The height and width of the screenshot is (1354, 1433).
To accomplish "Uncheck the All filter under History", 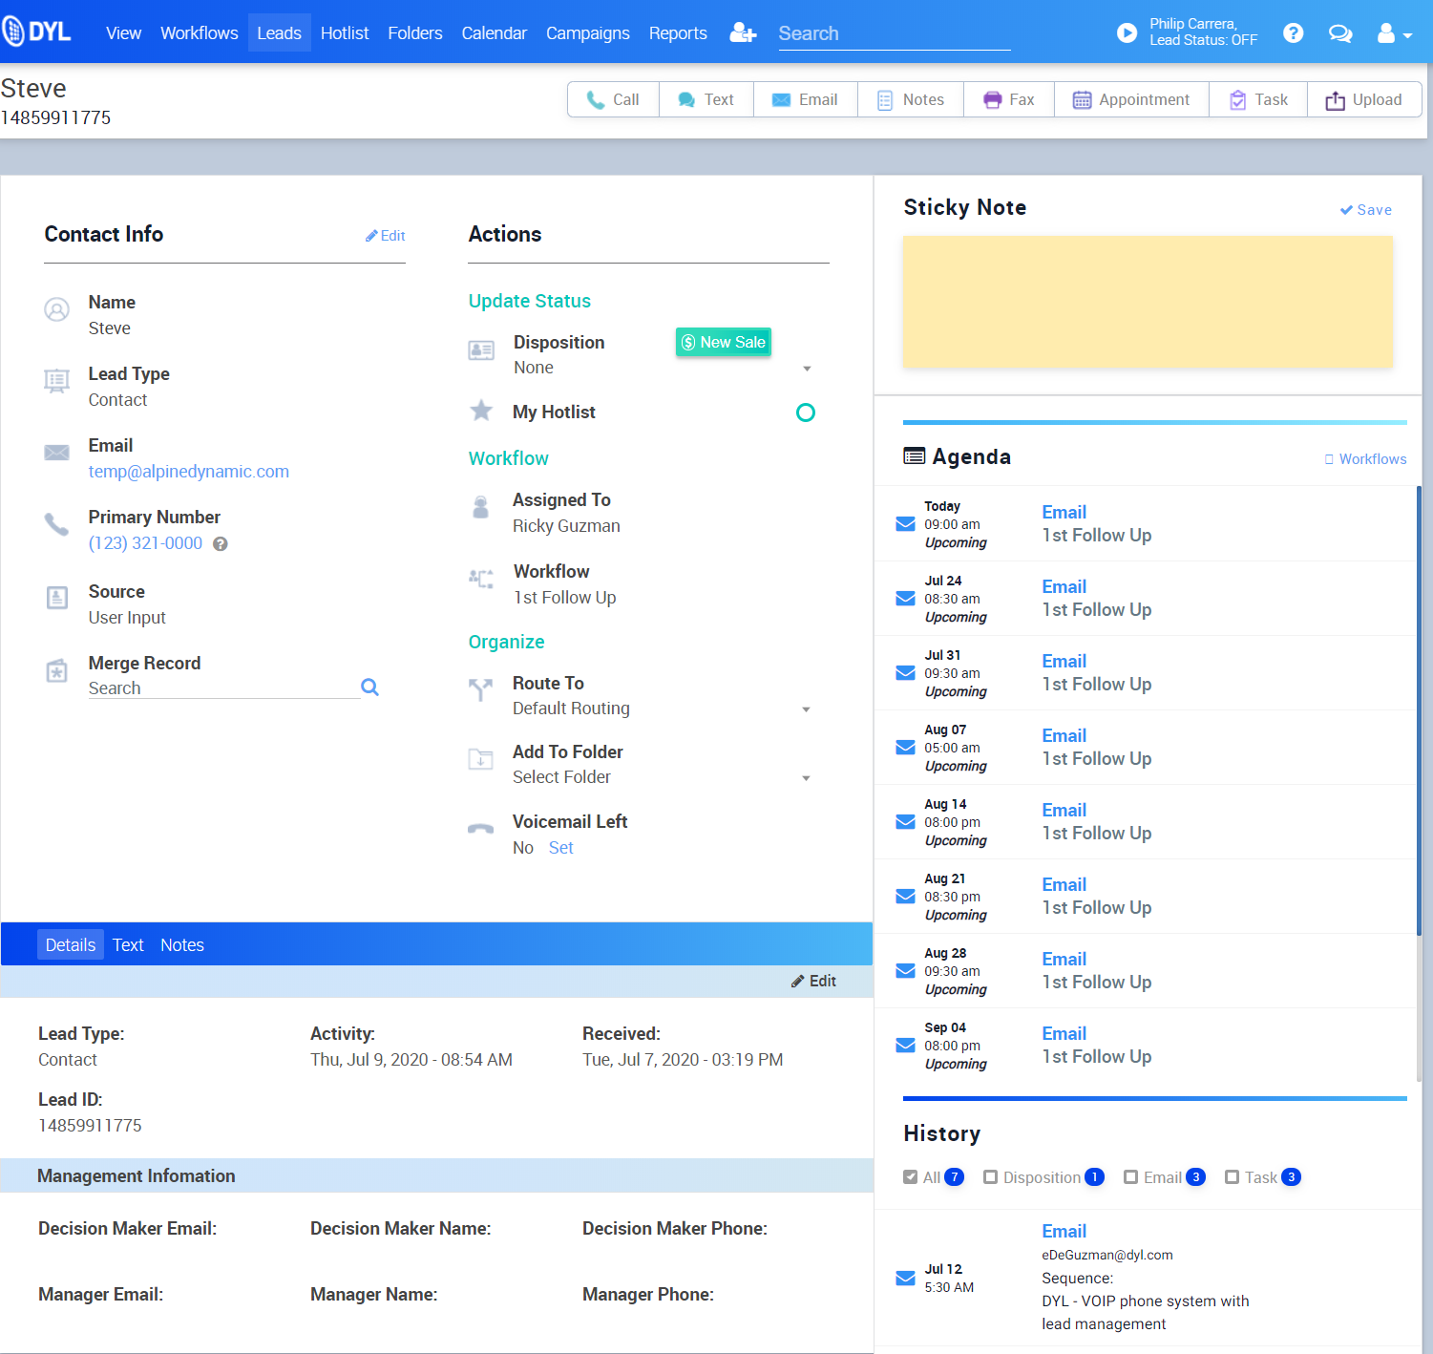I will point(911,1177).
